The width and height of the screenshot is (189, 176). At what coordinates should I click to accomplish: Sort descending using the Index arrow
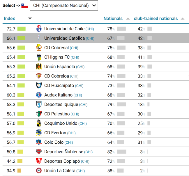pos(30,19)
